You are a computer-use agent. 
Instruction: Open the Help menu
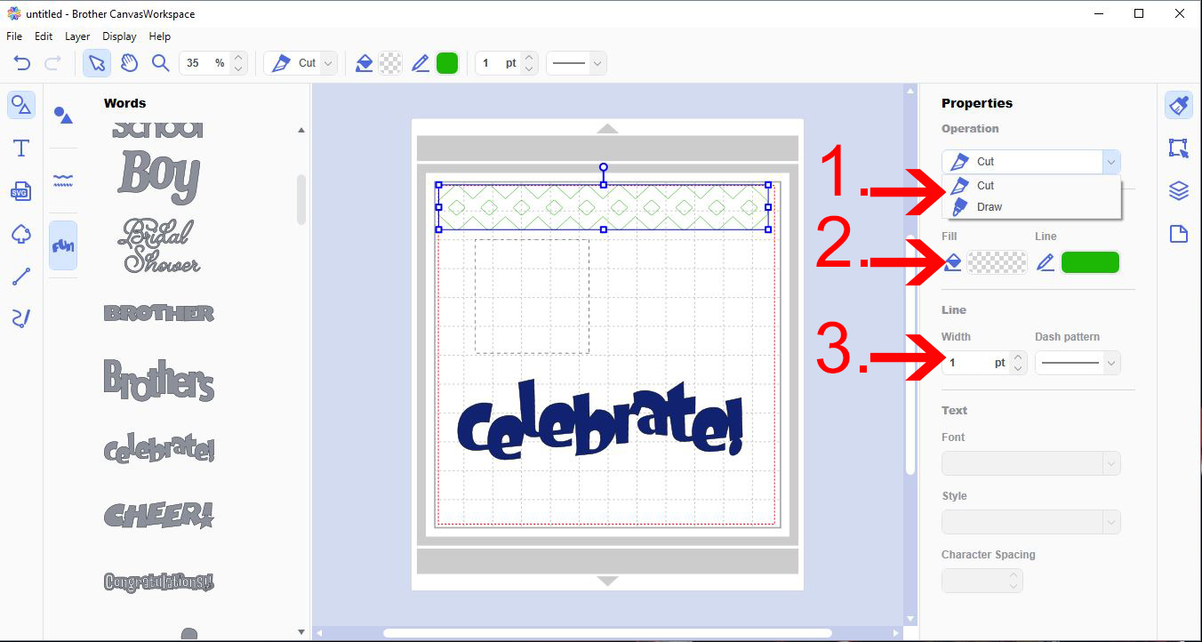(x=160, y=36)
